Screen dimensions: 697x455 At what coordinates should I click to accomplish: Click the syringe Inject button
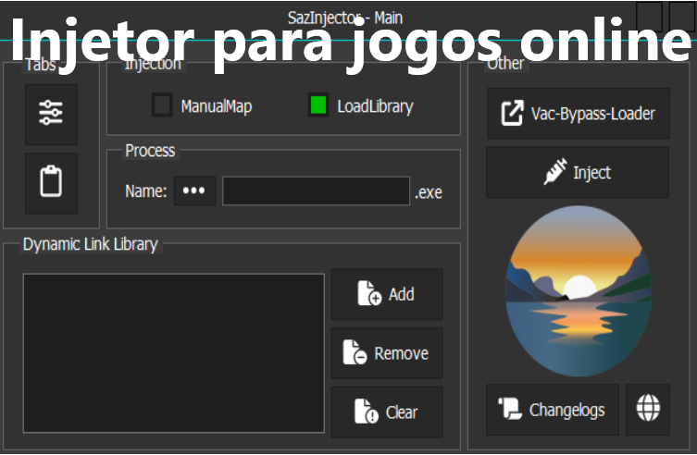(578, 173)
